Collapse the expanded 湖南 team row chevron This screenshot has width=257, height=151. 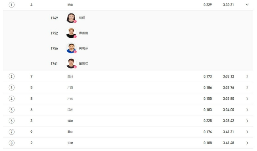coord(247,5)
